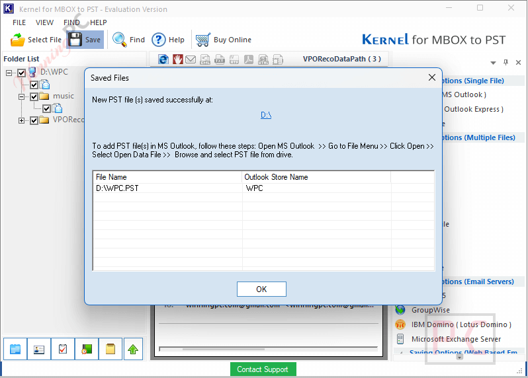Toggle the D:\WPC root checkbox
The width and height of the screenshot is (528, 378).
tap(22, 73)
